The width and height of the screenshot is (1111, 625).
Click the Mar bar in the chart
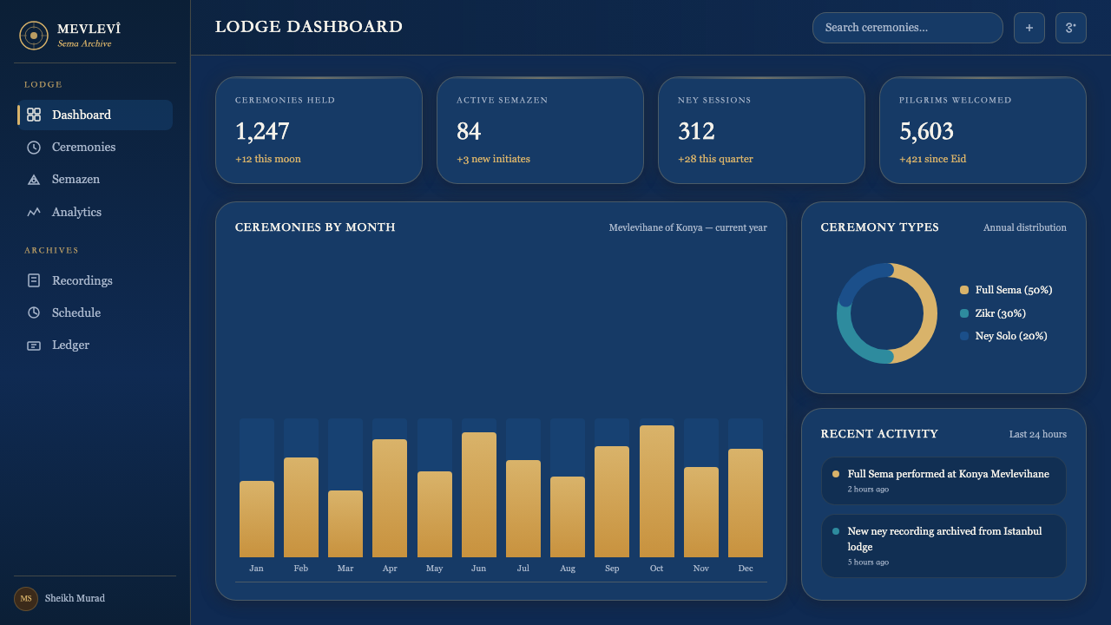(x=345, y=524)
